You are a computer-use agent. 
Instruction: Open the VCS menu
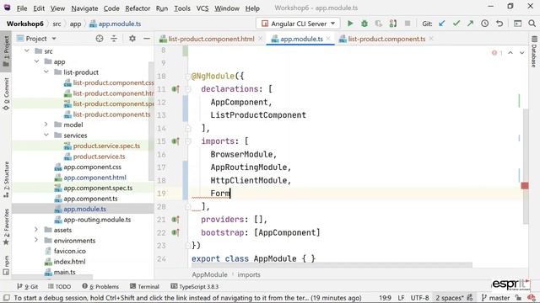(202, 8)
